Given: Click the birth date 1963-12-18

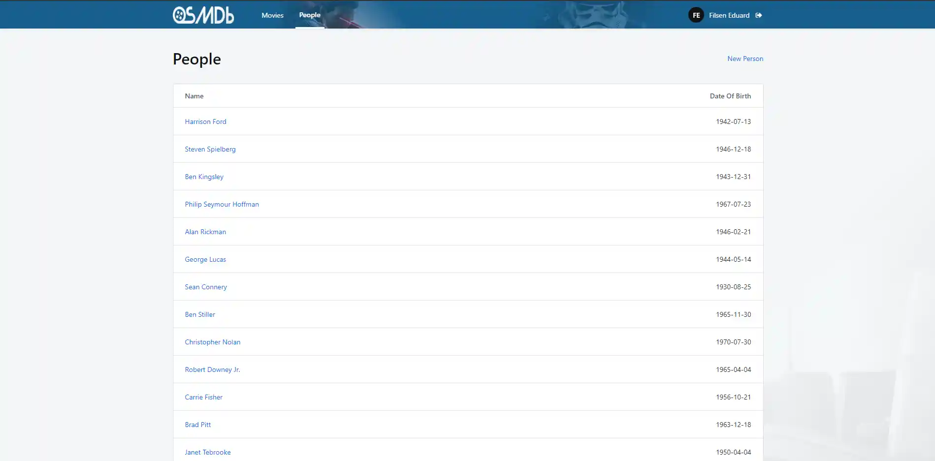Looking at the screenshot, I should pos(733,425).
